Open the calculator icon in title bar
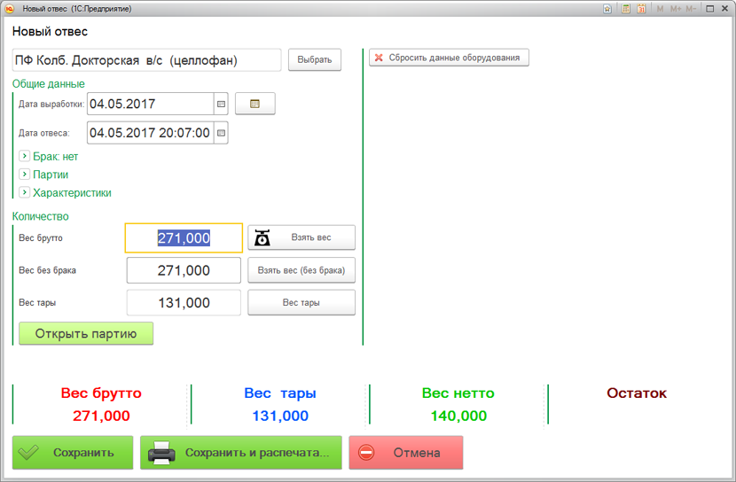 (x=626, y=9)
